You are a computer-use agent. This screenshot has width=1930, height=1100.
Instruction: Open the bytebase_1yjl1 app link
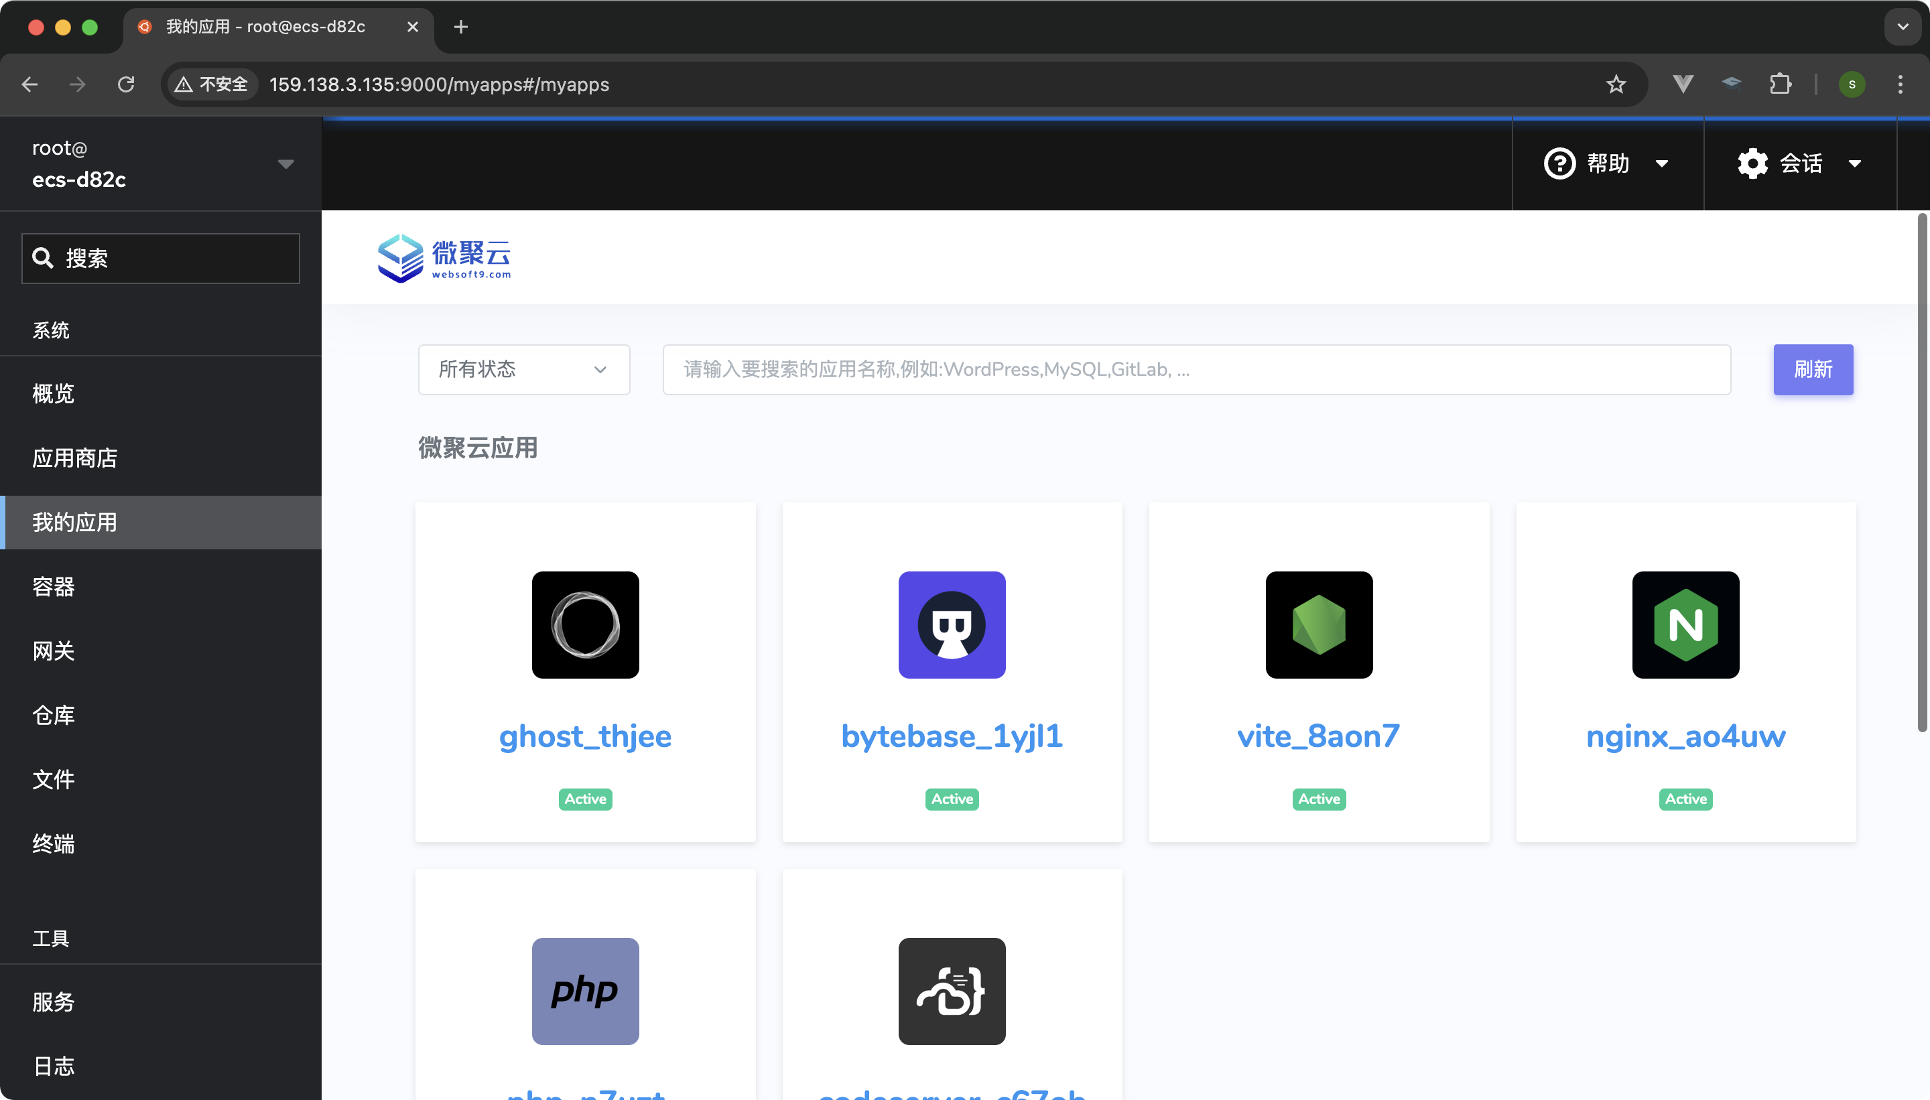pyautogui.click(x=951, y=735)
